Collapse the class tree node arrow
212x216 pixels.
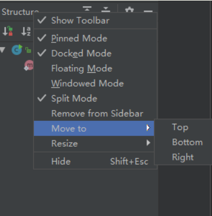coord(3,50)
